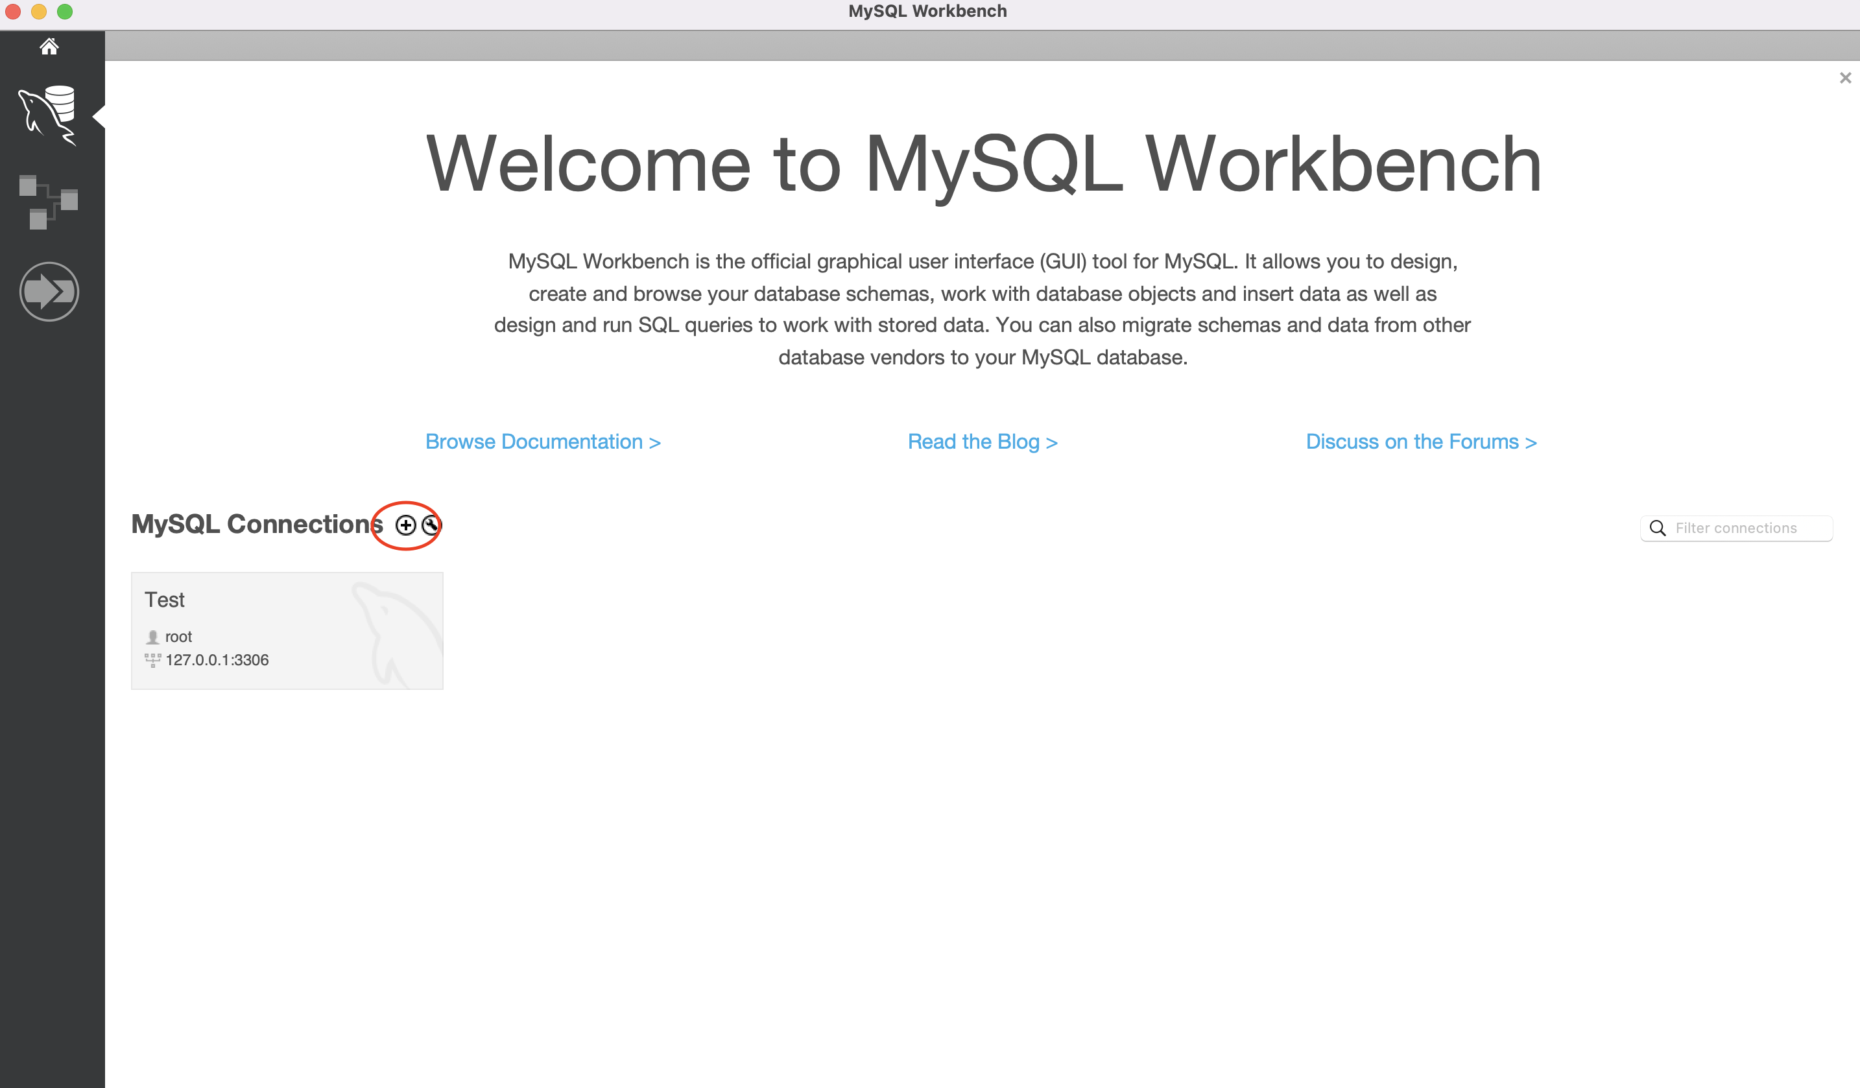Open Manage Connections wrench icon
The image size is (1860, 1088).
[431, 526]
